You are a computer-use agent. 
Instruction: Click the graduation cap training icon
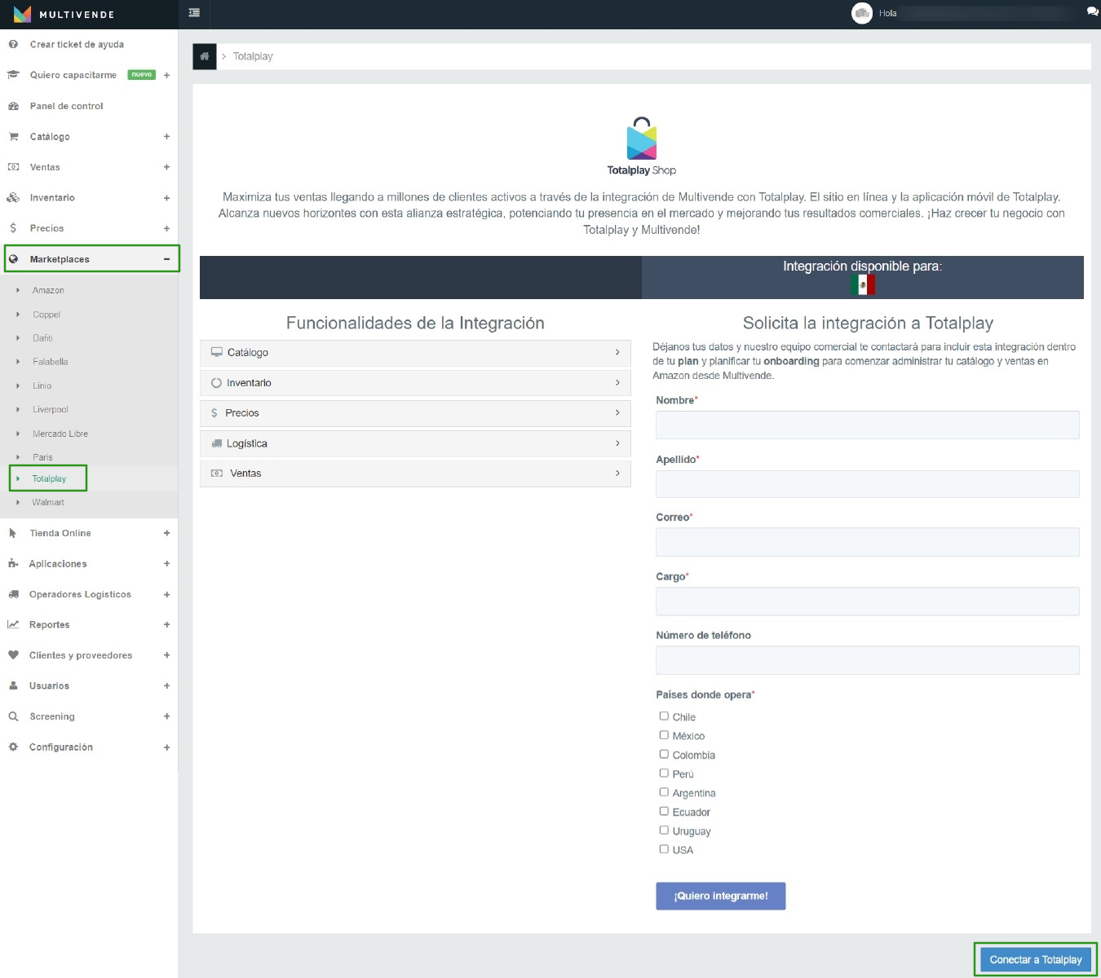[13, 75]
